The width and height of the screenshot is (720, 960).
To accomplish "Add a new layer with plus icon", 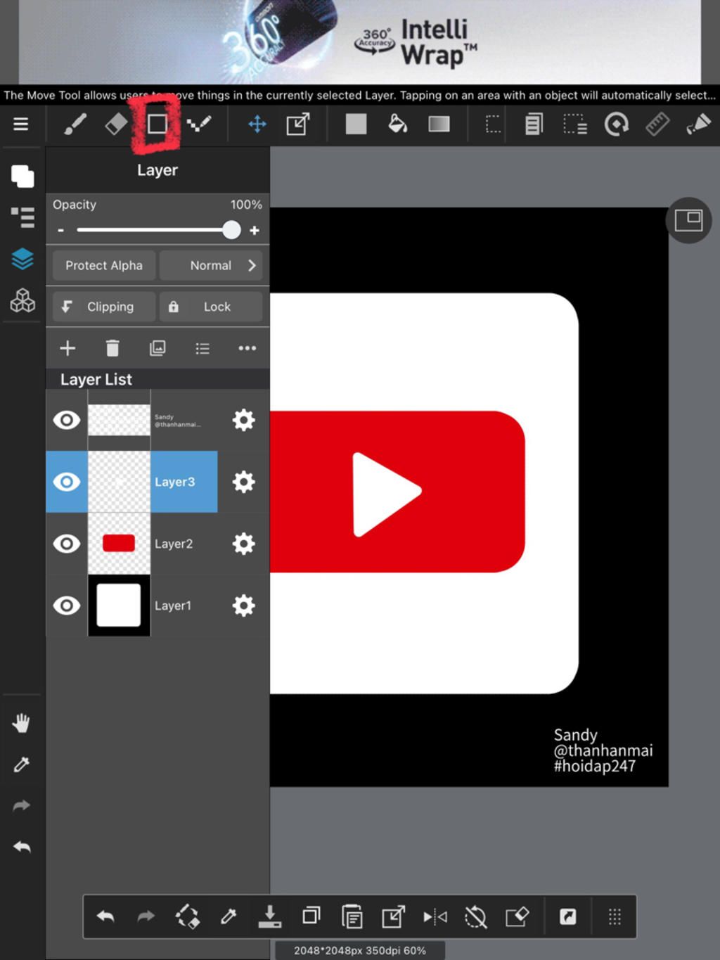I will coord(67,348).
